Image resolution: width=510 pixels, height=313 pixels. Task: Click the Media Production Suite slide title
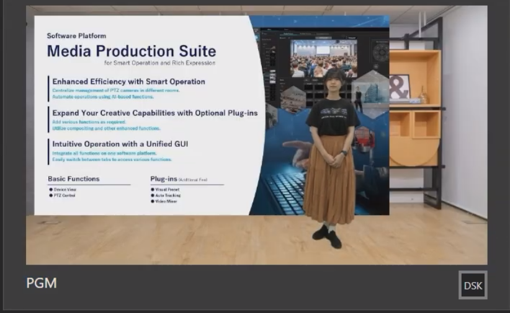click(132, 51)
